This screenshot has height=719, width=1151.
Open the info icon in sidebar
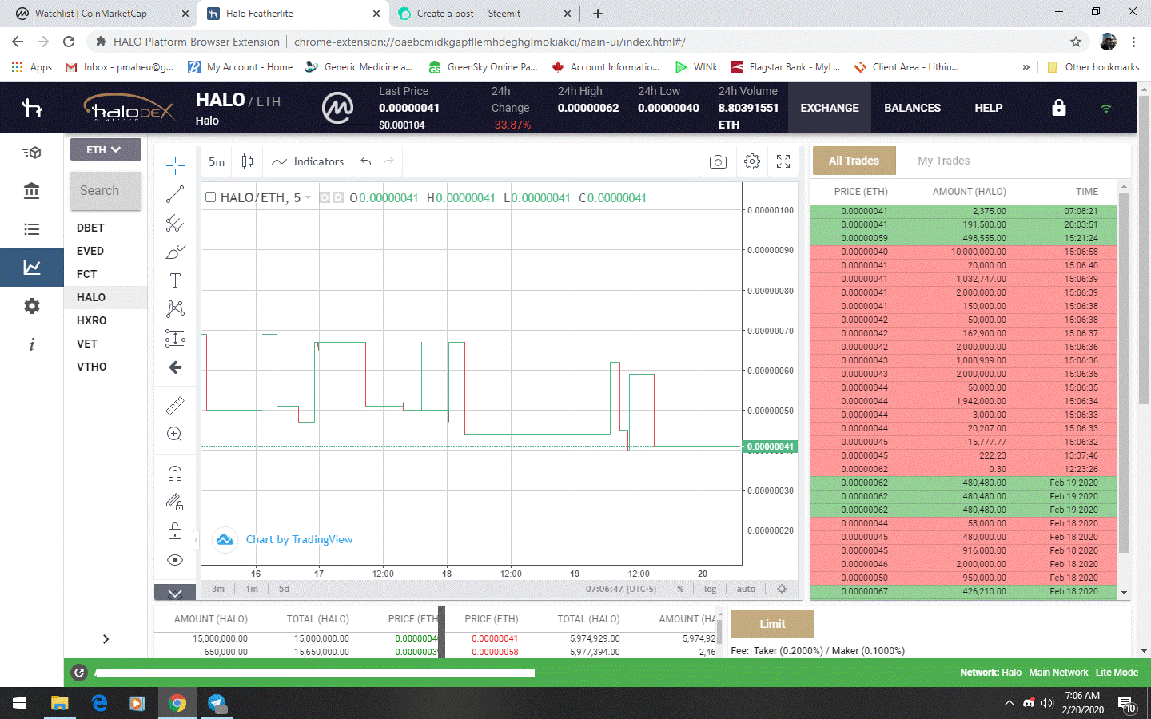pos(32,344)
